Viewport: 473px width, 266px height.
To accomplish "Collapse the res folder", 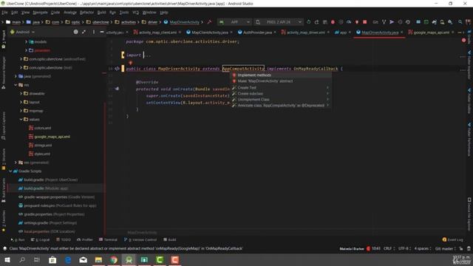I will pos(16,85).
